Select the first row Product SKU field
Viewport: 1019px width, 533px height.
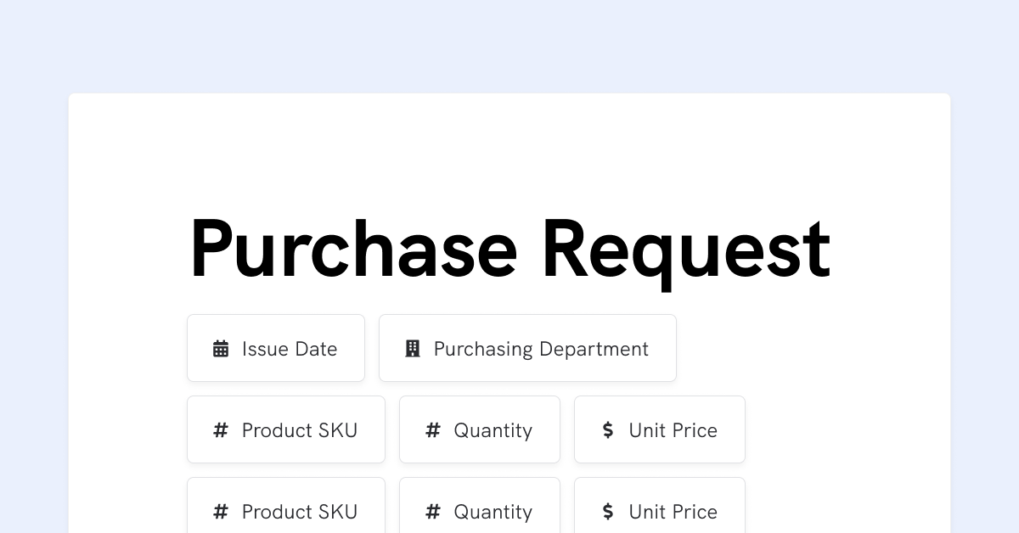pyautogui.click(x=286, y=429)
